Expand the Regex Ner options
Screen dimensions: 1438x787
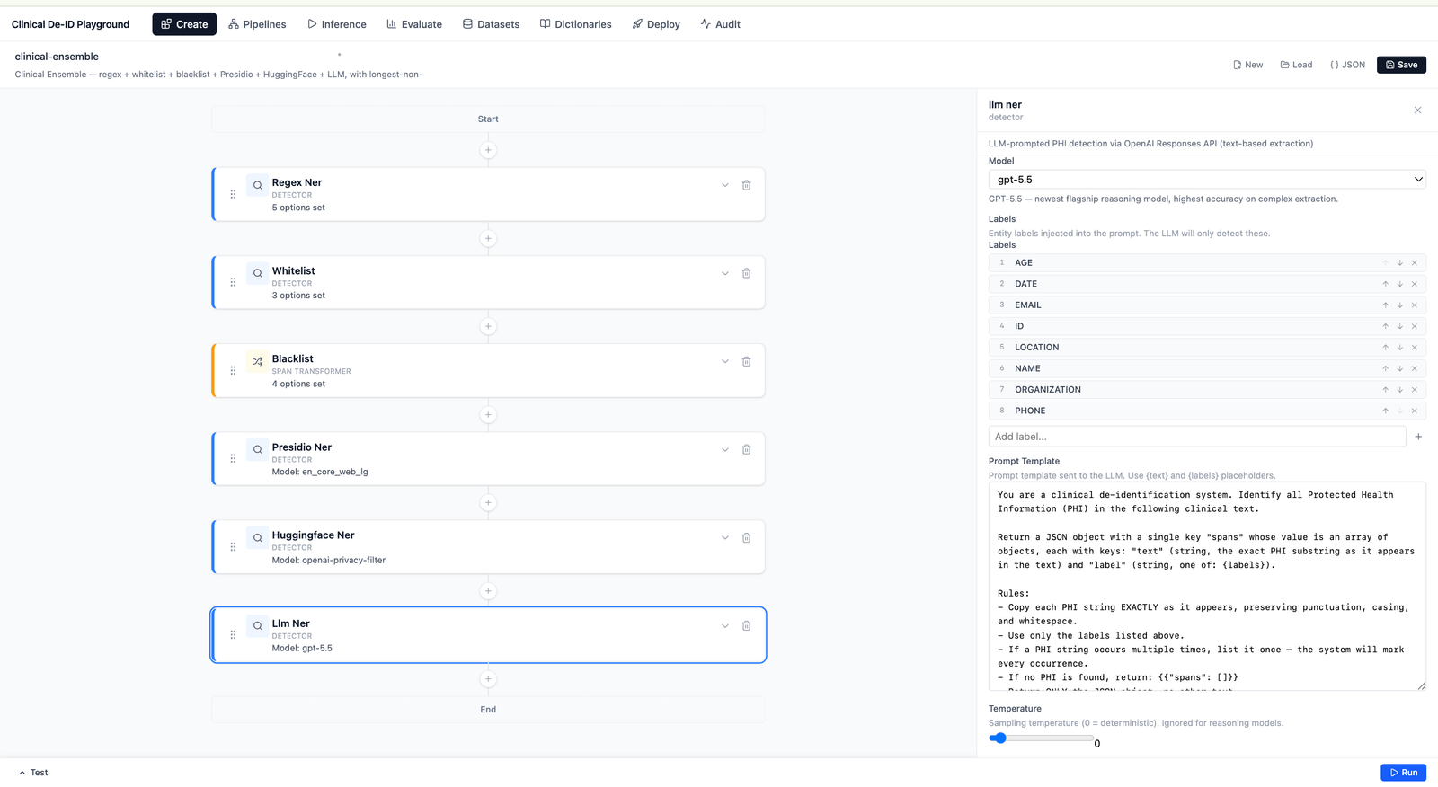[x=724, y=185]
